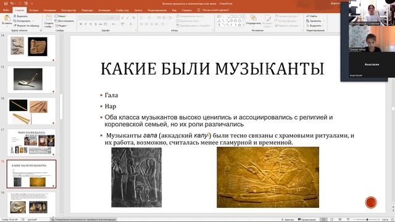Select the black-and-white relief image

pyautogui.click(x=136, y=177)
